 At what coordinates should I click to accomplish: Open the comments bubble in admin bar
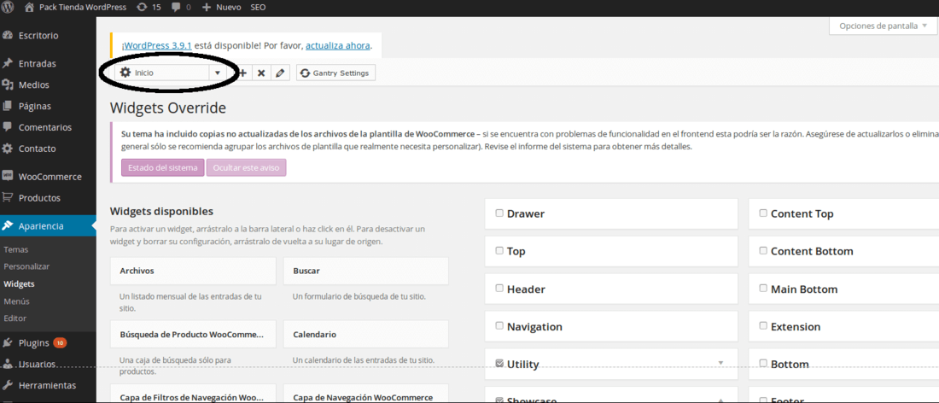(x=182, y=7)
